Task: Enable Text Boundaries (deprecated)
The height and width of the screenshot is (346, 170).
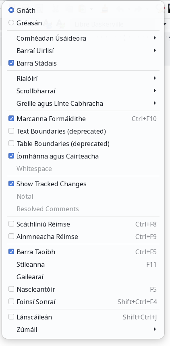Action: [11, 131]
